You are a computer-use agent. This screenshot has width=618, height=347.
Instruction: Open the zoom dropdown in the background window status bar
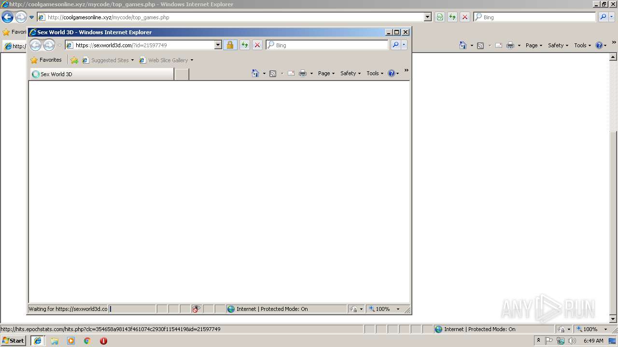pyautogui.click(x=606, y=329)
